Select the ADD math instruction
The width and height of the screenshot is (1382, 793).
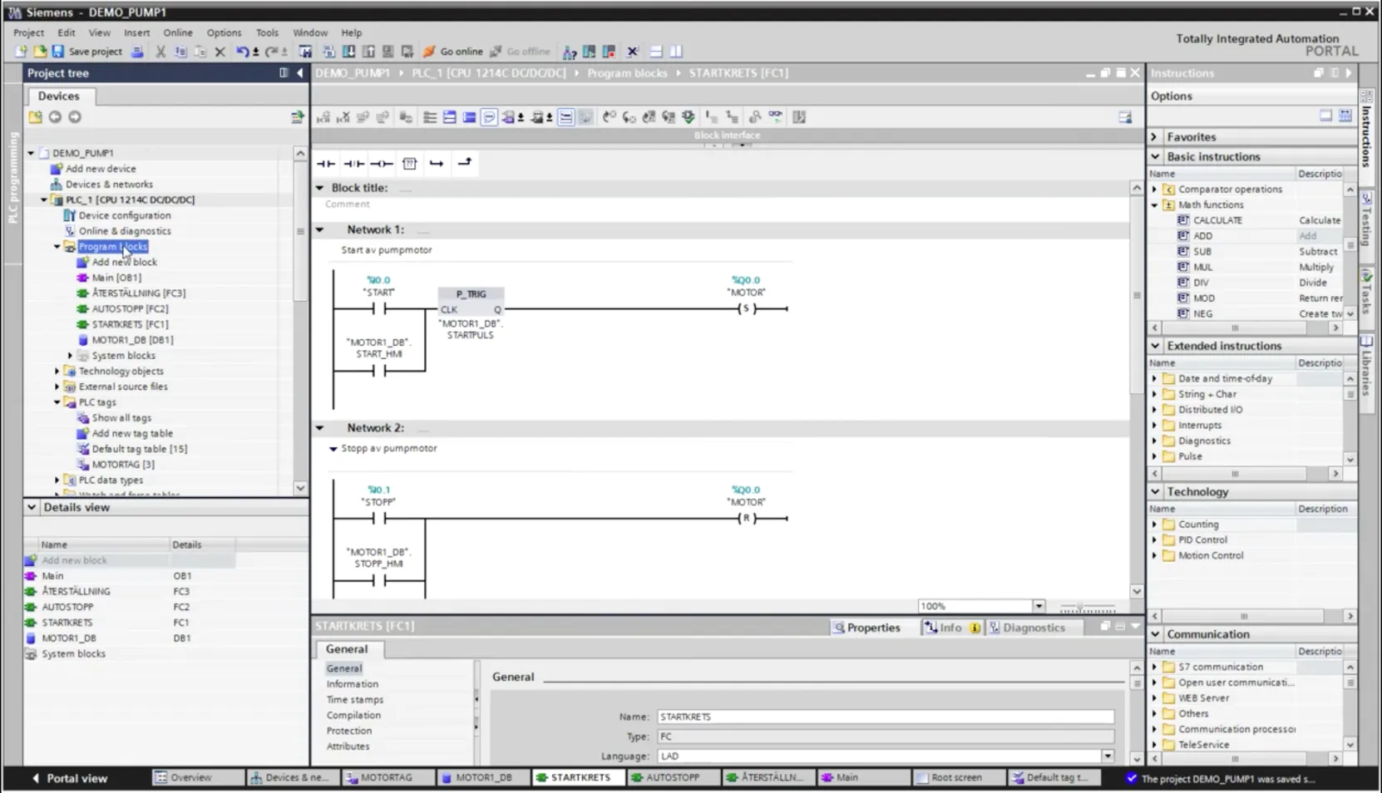(x=1202, y=236)
